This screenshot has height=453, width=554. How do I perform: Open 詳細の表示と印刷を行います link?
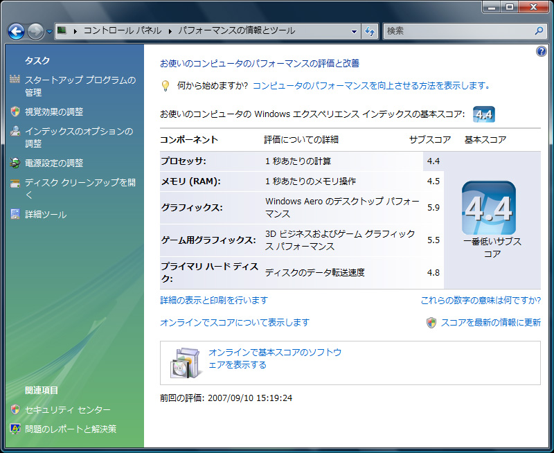click(x=213, y=301)
